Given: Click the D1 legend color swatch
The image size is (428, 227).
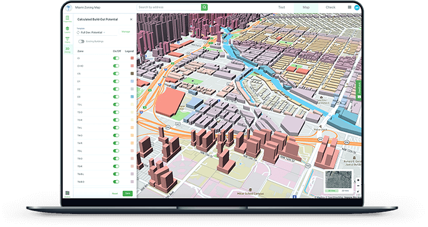Looking at the screenshot, I should (x=132, y=81).
